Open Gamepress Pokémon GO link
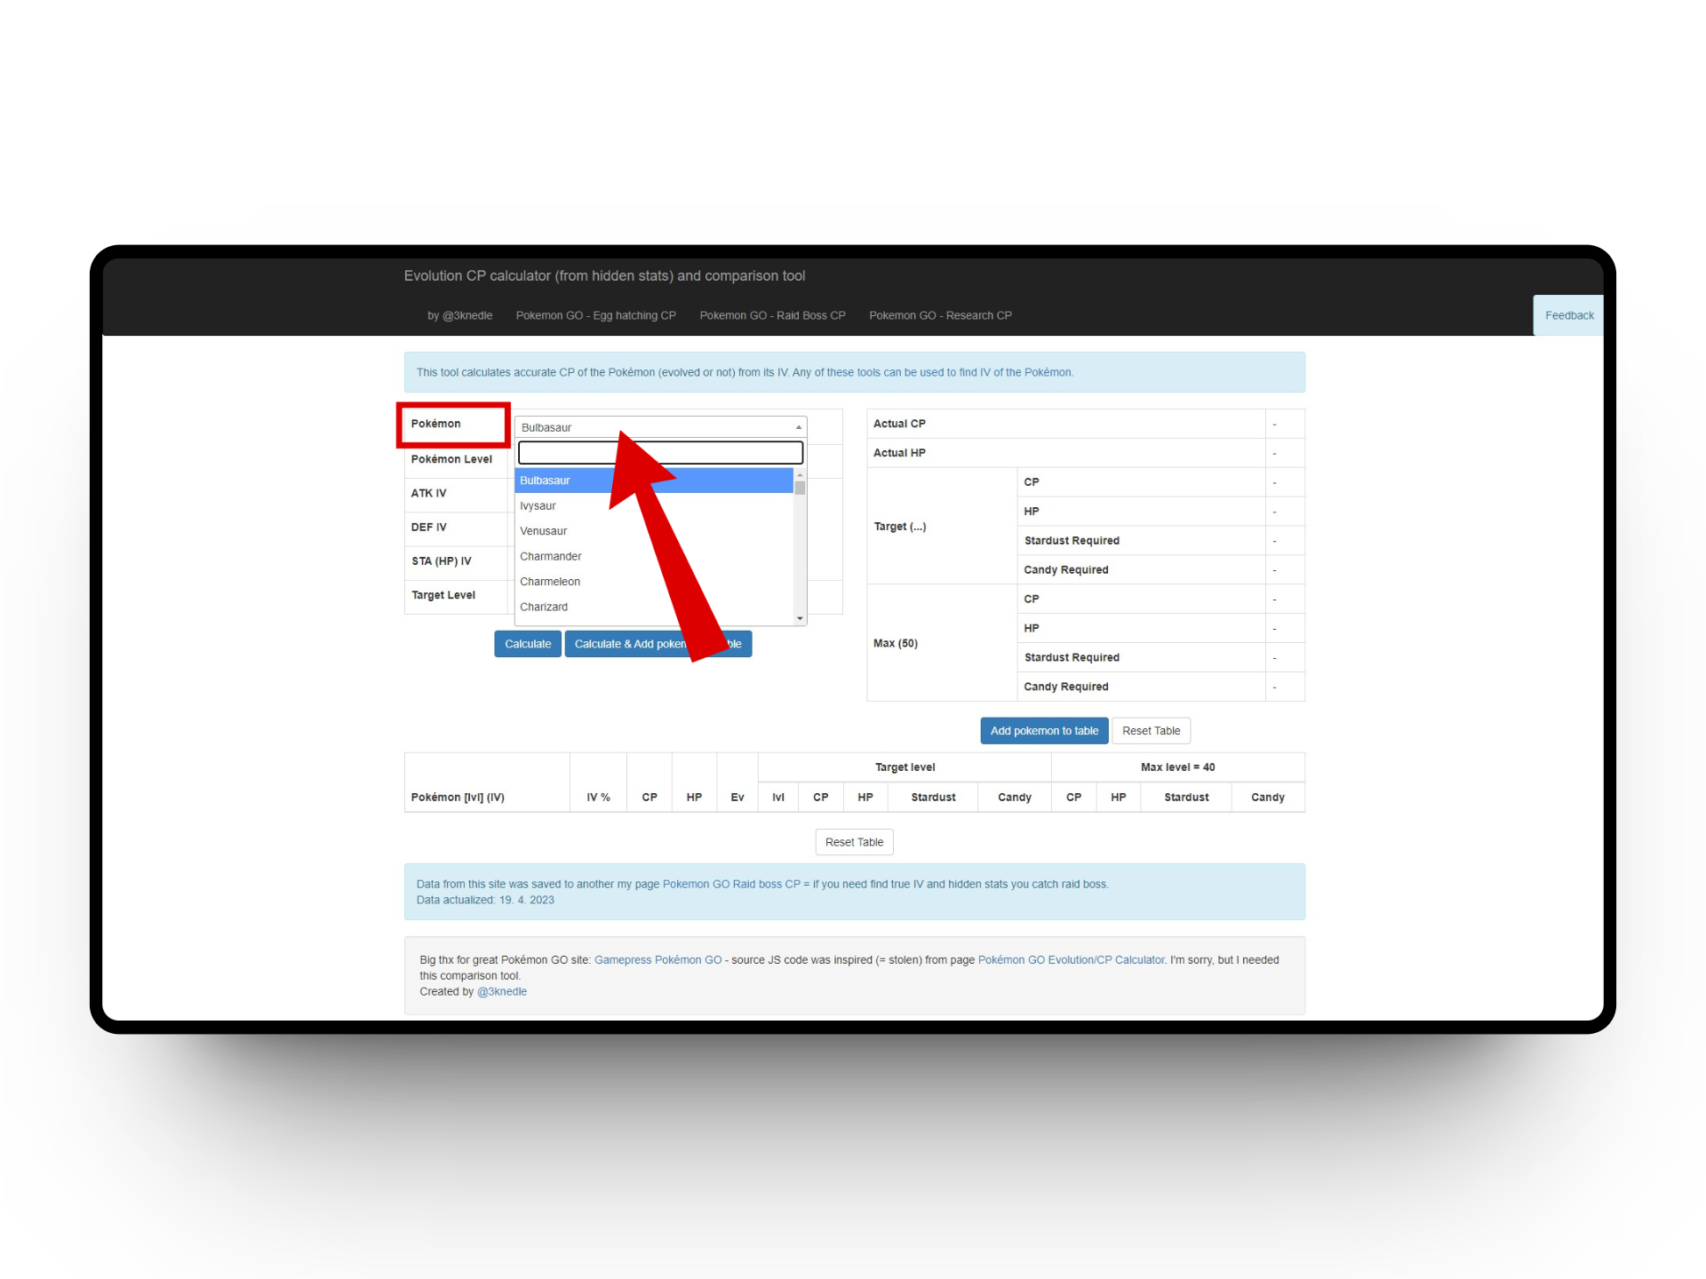 (658, 960)
